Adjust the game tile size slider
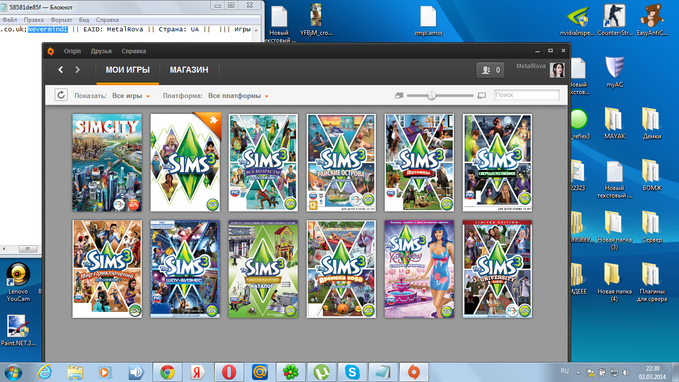 [x=431, y=95]
